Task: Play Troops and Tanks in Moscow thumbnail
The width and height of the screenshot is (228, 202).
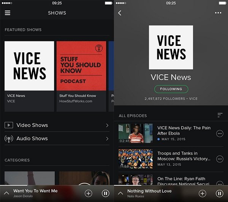Action: coord(136,159)
